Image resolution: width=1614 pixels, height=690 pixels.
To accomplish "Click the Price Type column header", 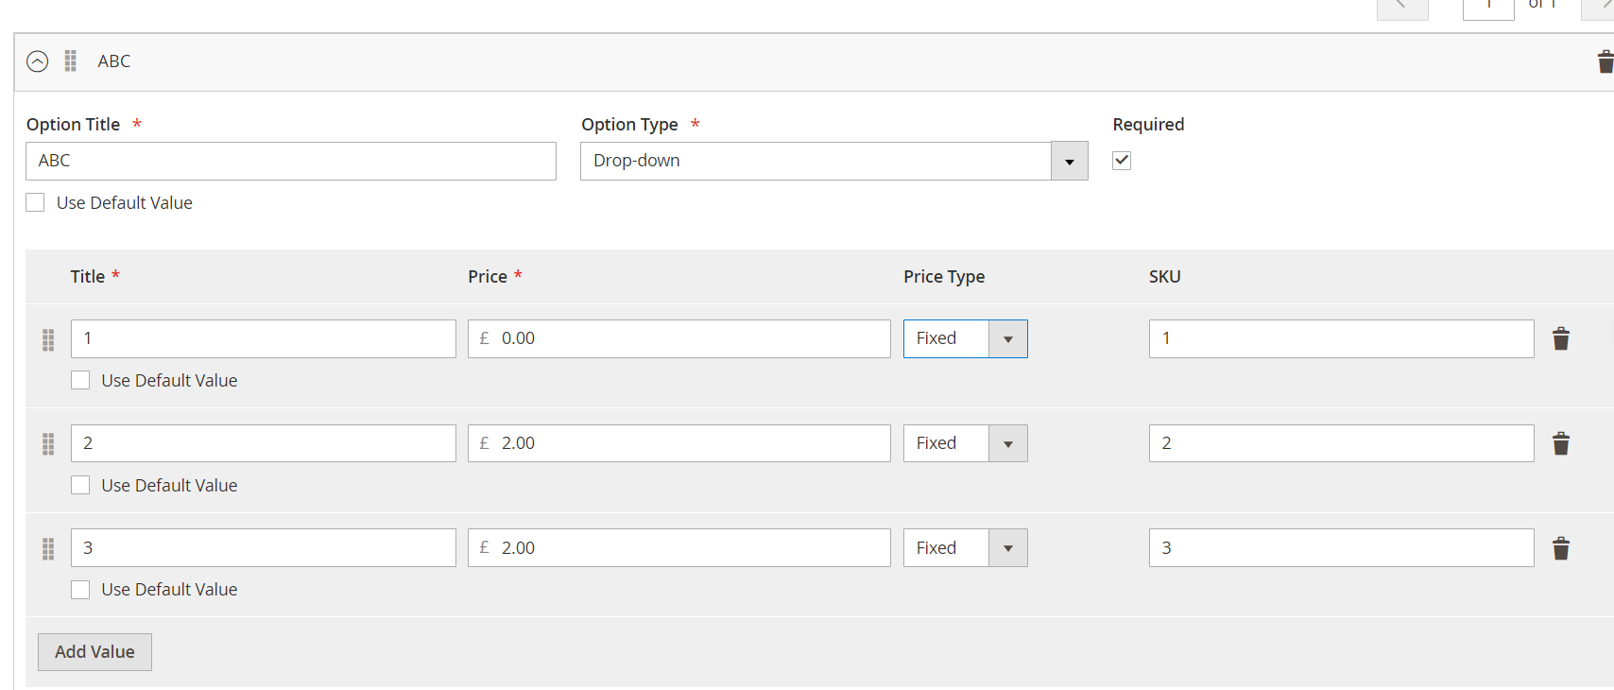I will pos(944,277).
